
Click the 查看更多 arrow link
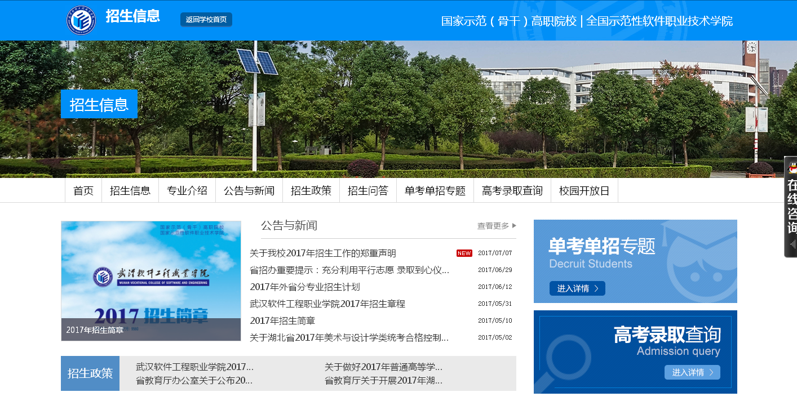click(497, 226)
